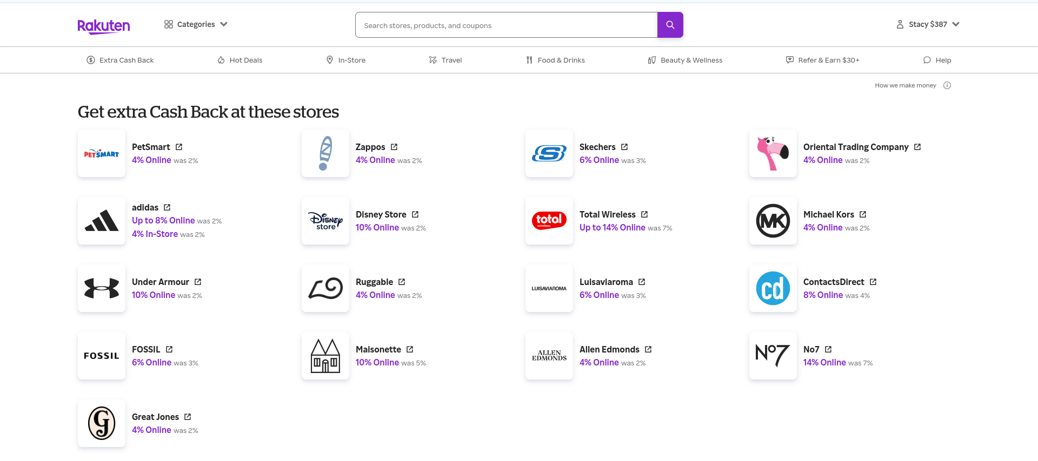Click 14% Online offer for No7
Screen dimensions: 1038x461
(824, 363)
